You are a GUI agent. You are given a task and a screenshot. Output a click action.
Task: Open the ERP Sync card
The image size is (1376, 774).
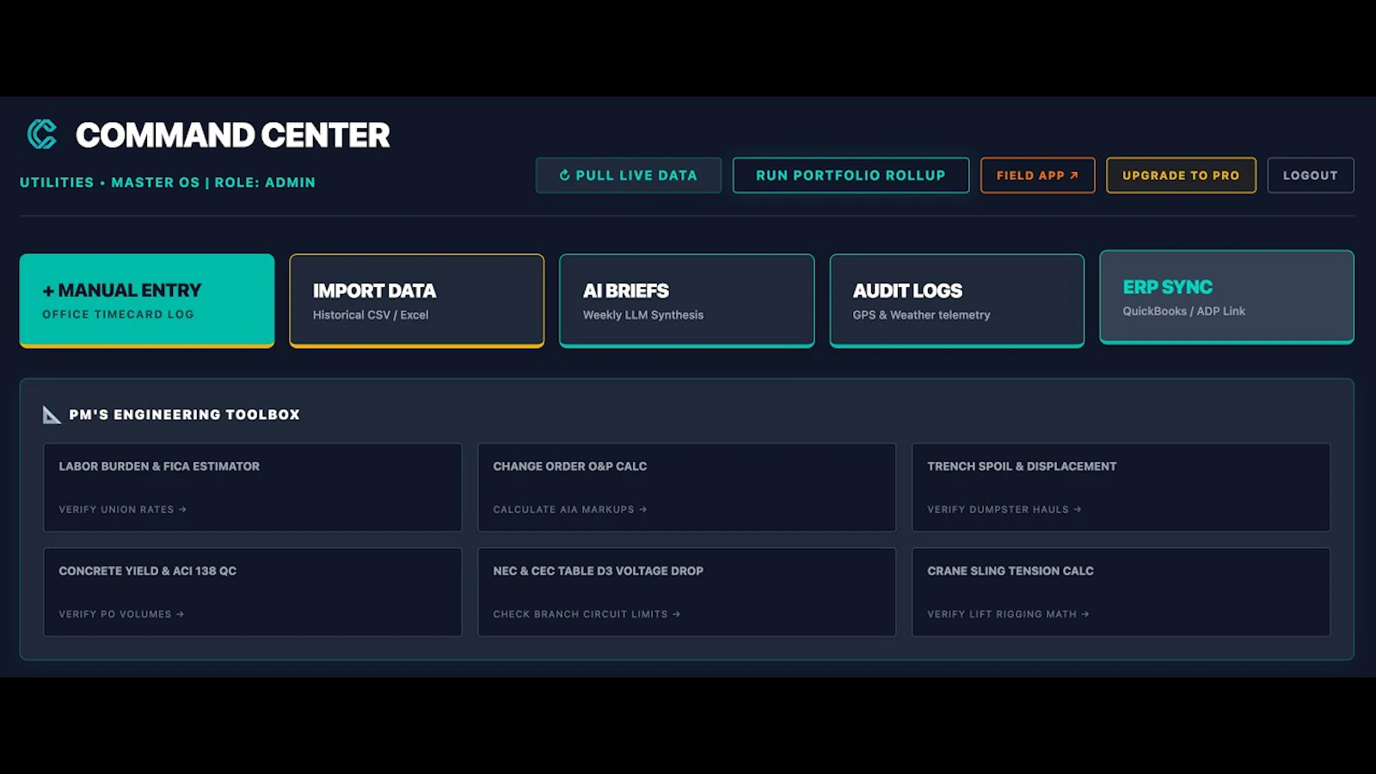click(1227, 298)
